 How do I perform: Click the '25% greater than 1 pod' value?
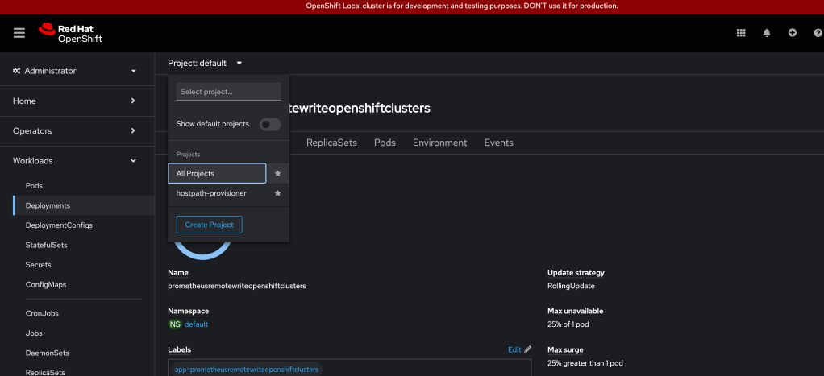(x=585, y=363)
